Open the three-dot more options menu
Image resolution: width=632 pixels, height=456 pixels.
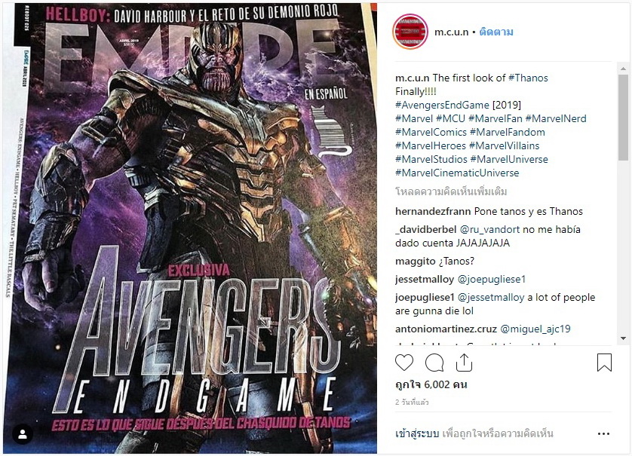click(x=603, y=434)
